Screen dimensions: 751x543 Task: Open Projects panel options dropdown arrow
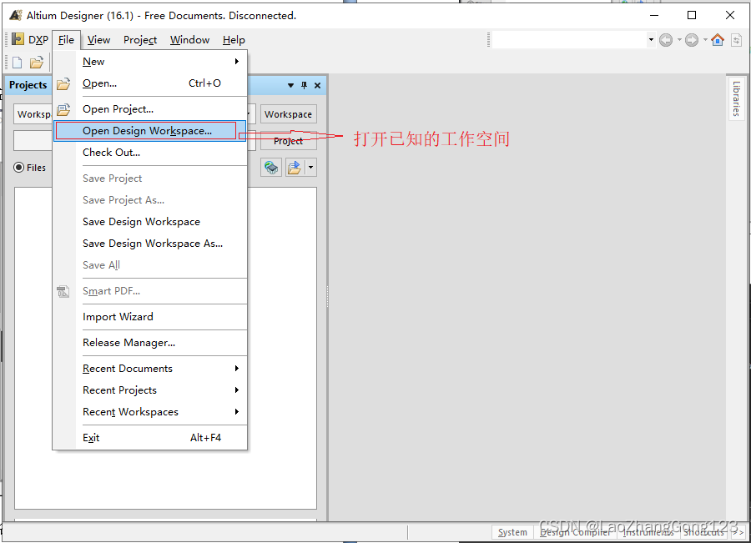pos(290,85)
